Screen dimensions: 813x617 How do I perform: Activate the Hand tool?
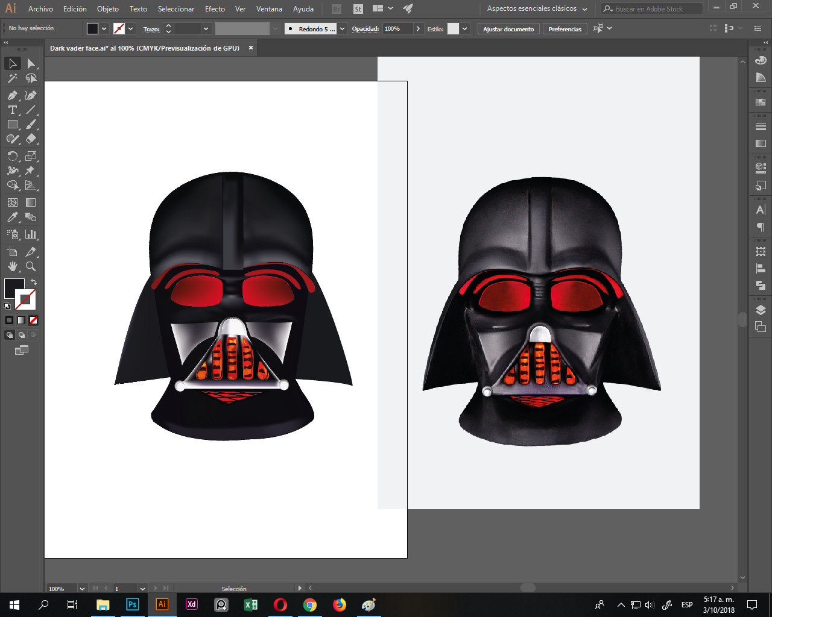13,266
